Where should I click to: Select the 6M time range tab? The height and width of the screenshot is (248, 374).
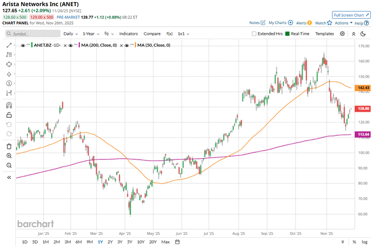coord(78,242)
